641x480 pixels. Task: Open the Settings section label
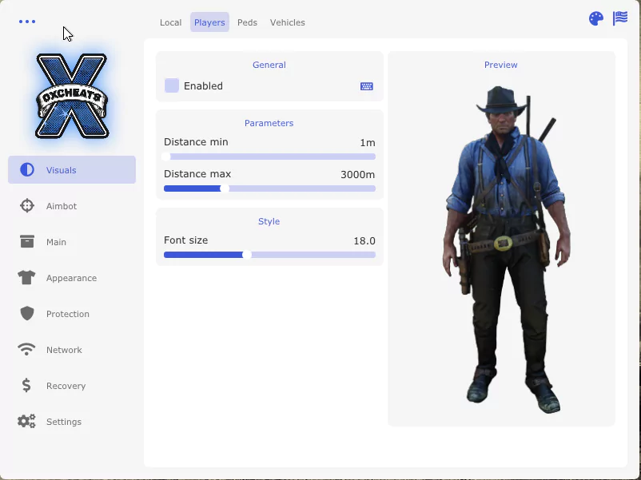coord(64,422)
